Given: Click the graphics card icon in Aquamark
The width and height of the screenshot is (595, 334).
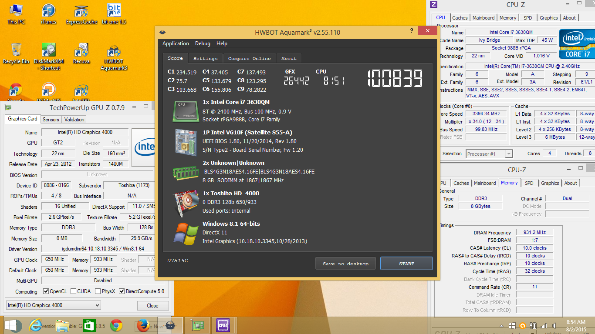Looking at the screenshot, I should tap(186, 204).
